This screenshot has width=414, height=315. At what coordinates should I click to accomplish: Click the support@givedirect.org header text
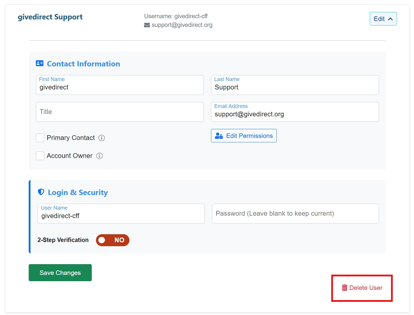tap(182, 25)
